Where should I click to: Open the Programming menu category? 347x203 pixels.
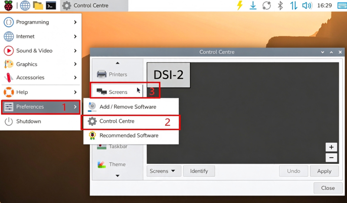pos(41,22)
